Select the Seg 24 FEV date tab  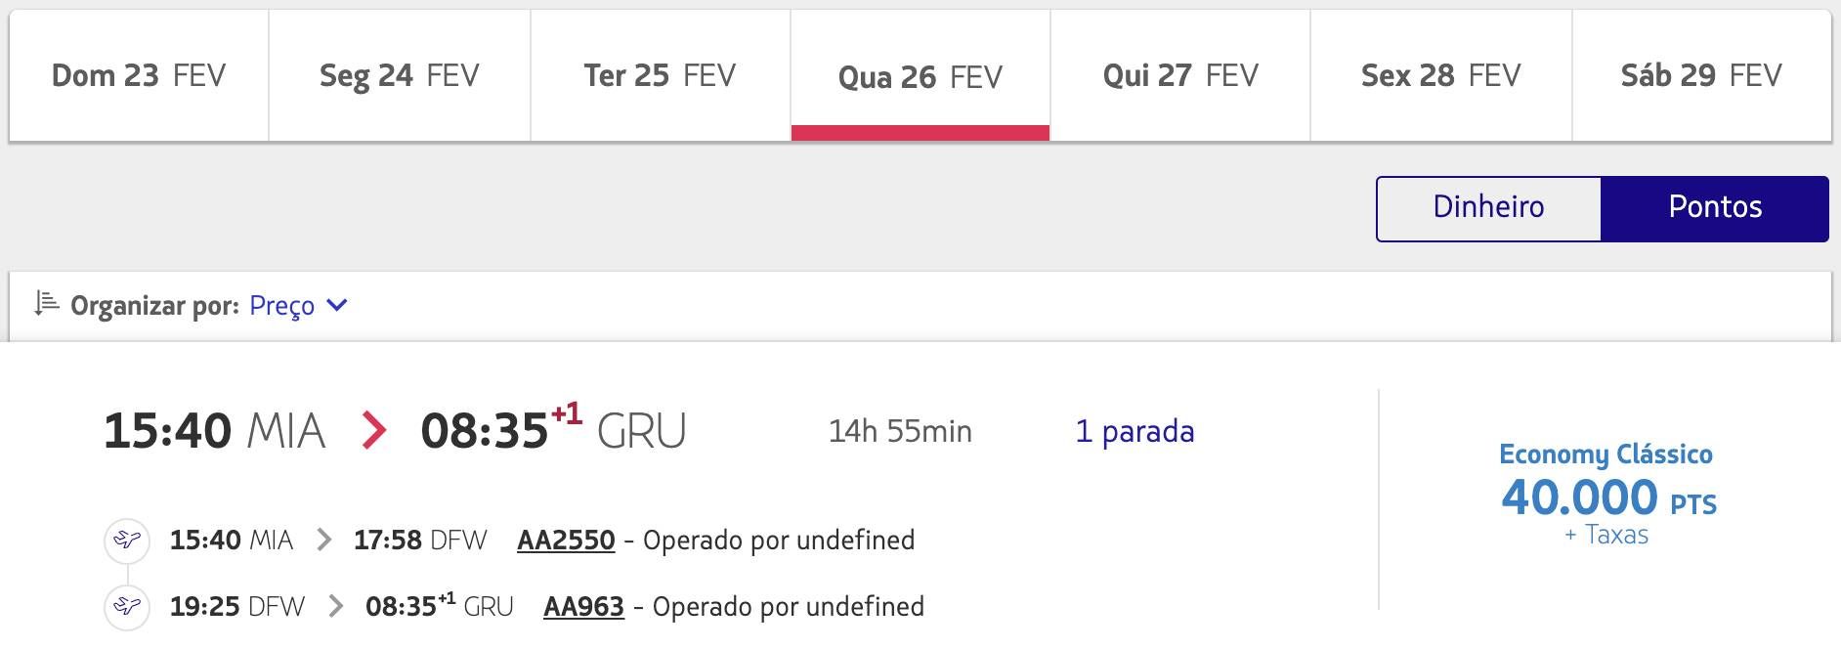coord(400,76)
